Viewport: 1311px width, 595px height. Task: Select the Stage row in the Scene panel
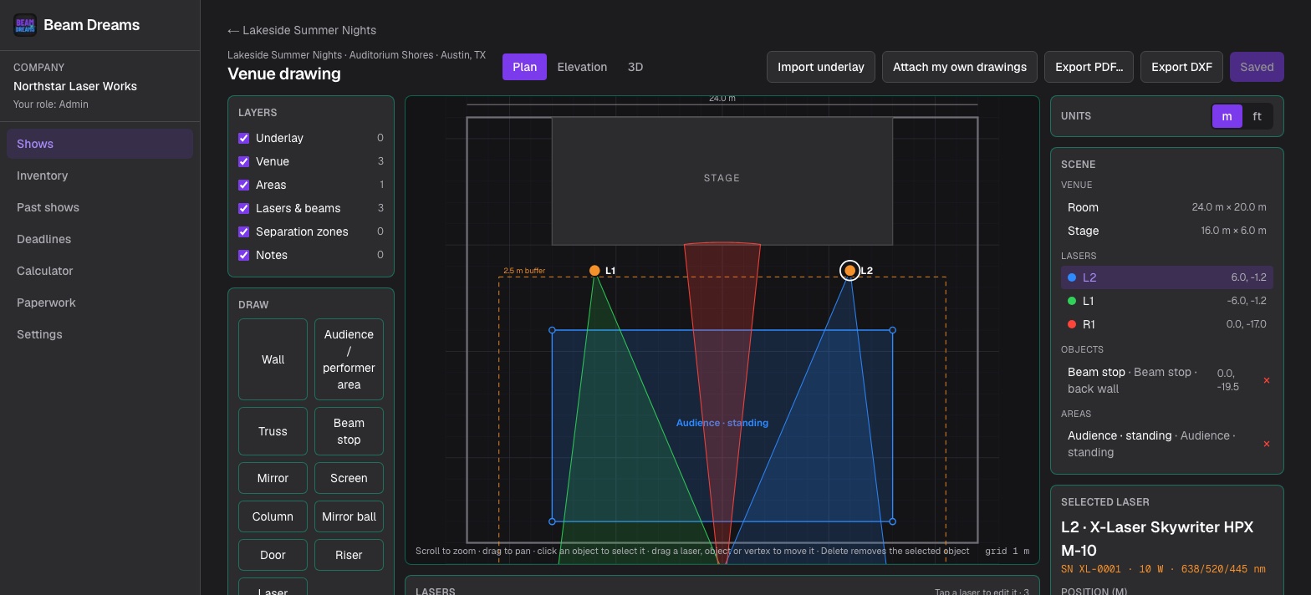[x=1166, y=231]
